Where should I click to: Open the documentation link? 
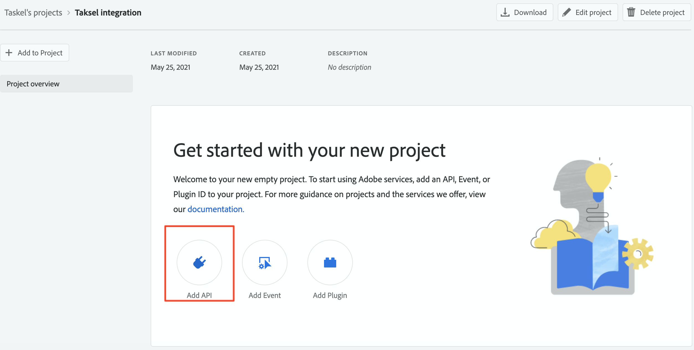click(x=216, y=209)
